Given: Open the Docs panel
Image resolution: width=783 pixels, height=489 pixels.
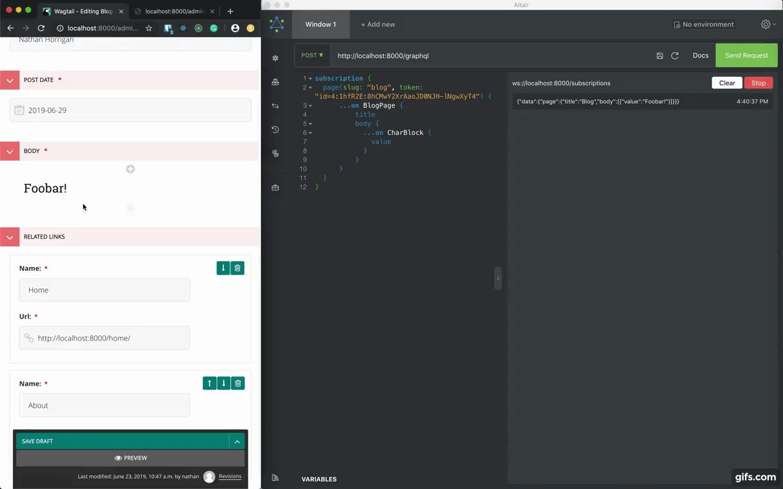Looking at the screenshot, I should point(700,55).
